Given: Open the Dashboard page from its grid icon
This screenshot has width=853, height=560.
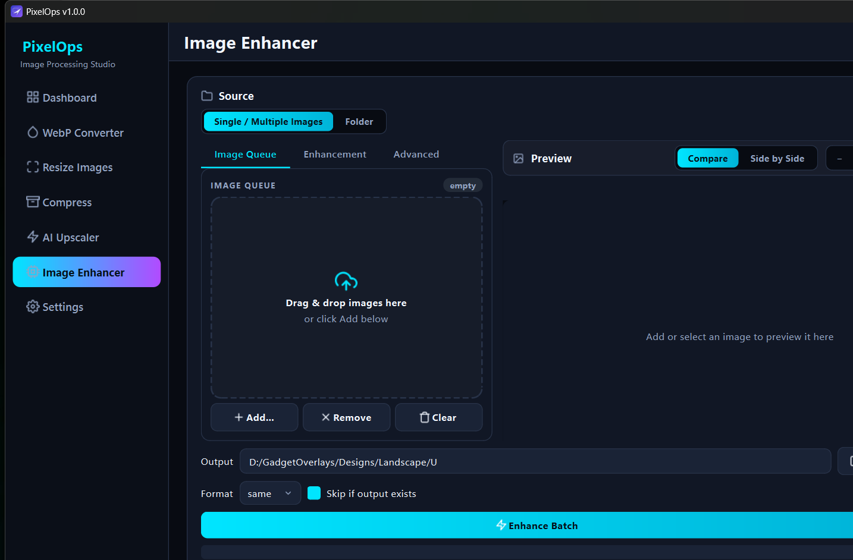Looking at the screenshot, I should [33, 97].
